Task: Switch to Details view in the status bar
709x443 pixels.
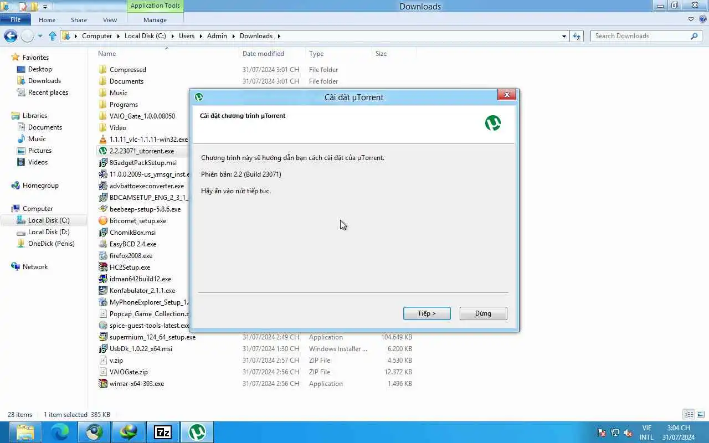Action: tap(689, 414)
